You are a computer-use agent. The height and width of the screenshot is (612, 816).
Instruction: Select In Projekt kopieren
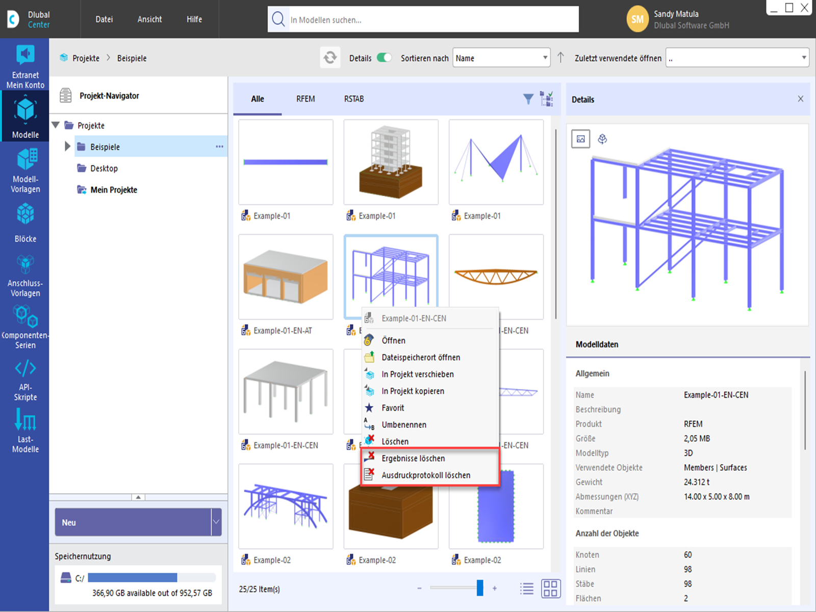[x=430, y=391]
